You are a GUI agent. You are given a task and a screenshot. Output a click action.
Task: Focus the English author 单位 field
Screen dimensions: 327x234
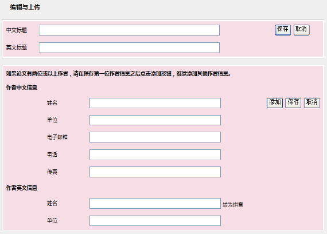pyautogui.click(x=155, y=220)
